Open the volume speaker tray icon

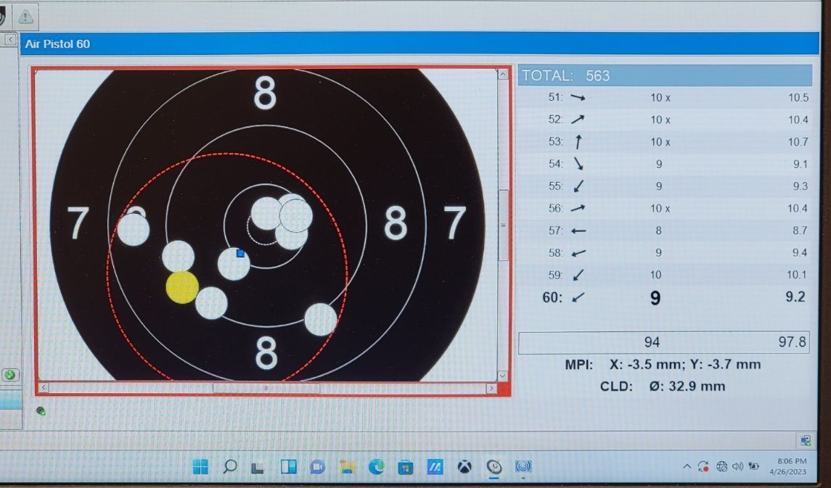coord(737,466)
